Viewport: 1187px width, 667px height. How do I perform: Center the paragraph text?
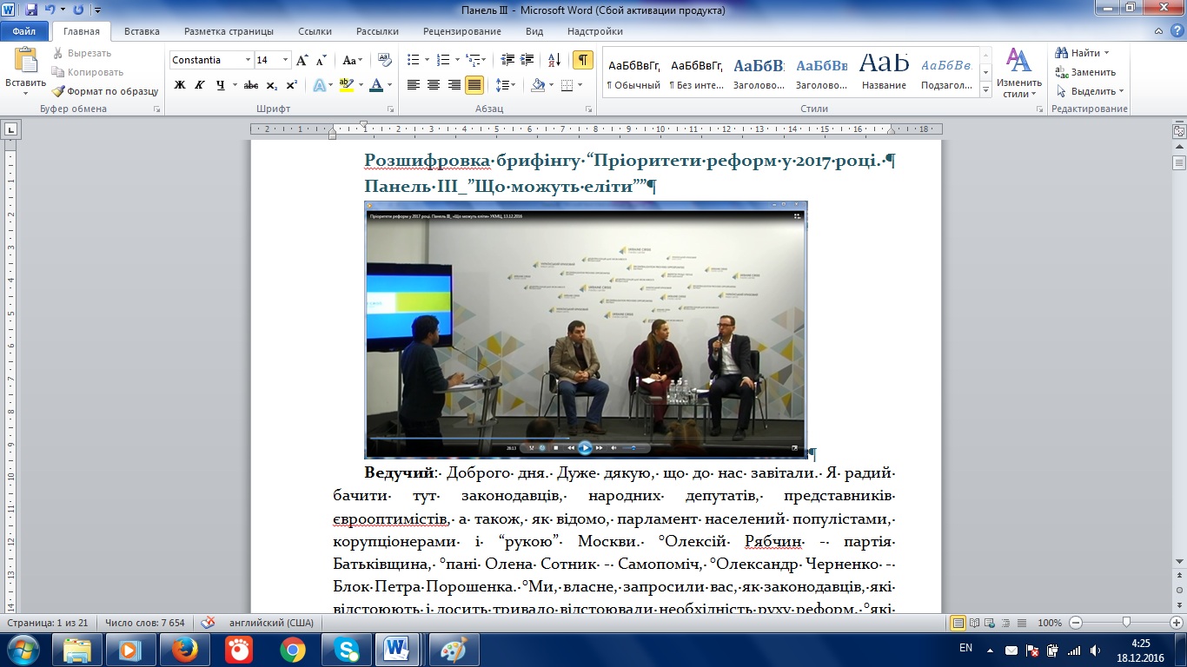434,84
